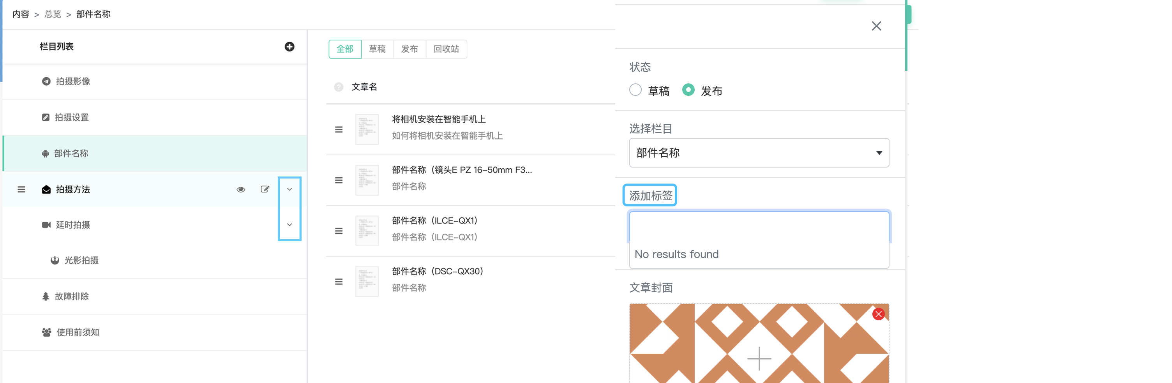Click the paper plane icon beside 拍摄影像
Viewport: 1172px width, 383px height.
pos(46,82)
